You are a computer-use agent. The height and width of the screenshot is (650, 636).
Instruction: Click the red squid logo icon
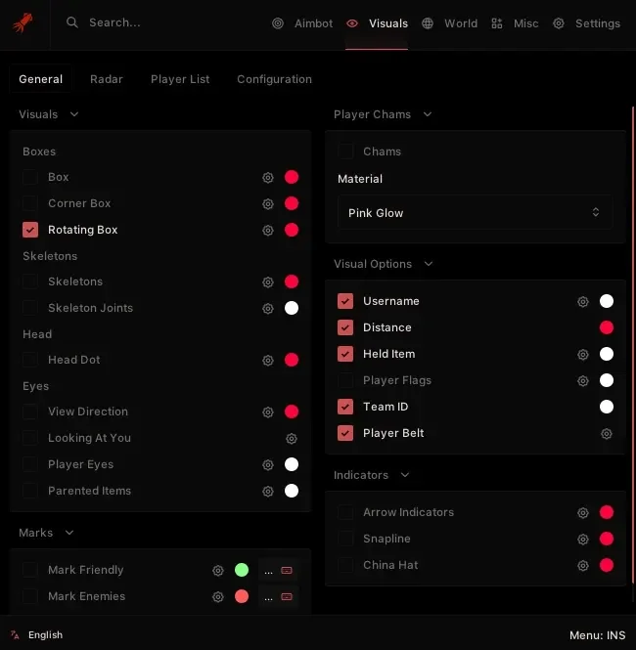tap(23, 22)
